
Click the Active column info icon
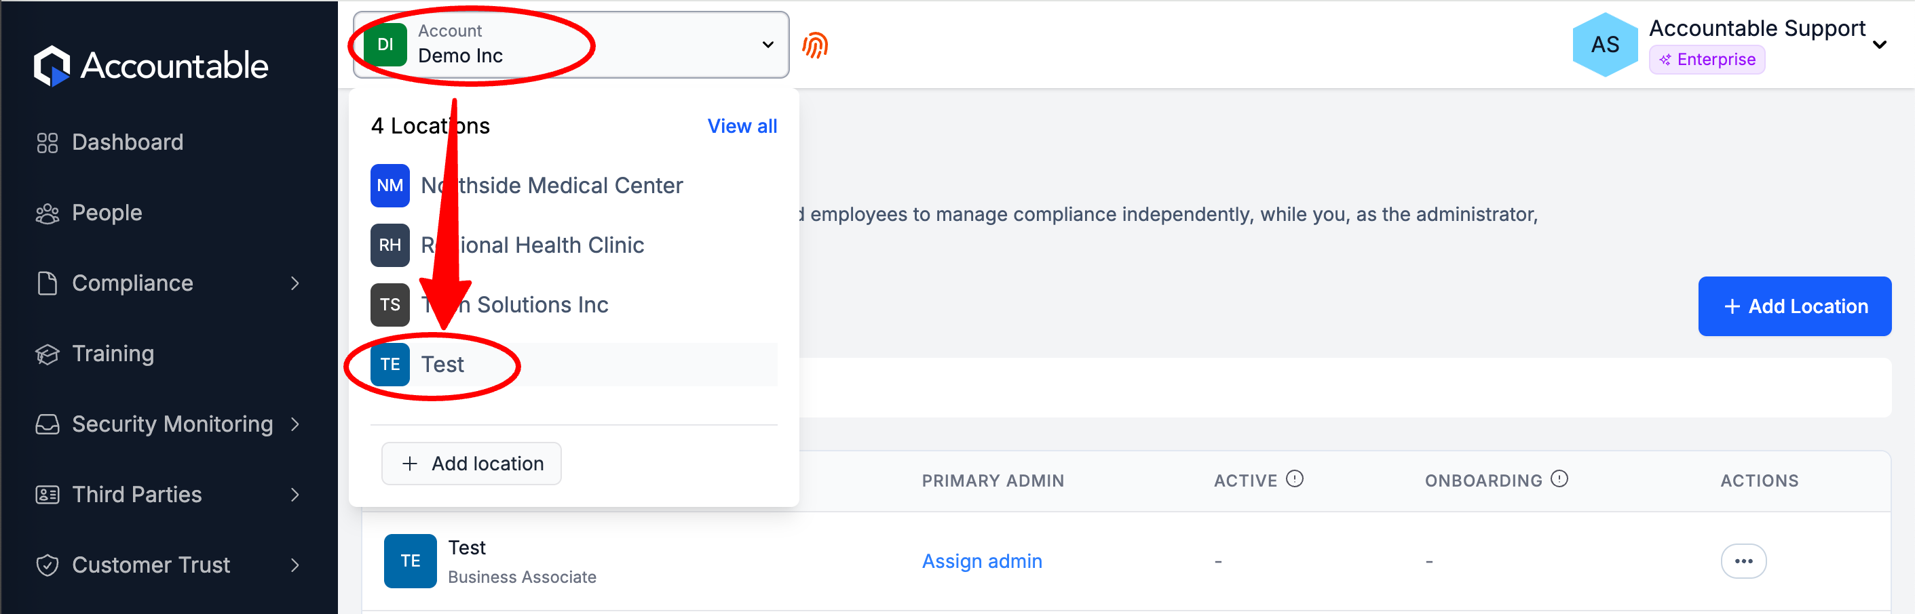pyautogui.click(x=1294, y=479)
